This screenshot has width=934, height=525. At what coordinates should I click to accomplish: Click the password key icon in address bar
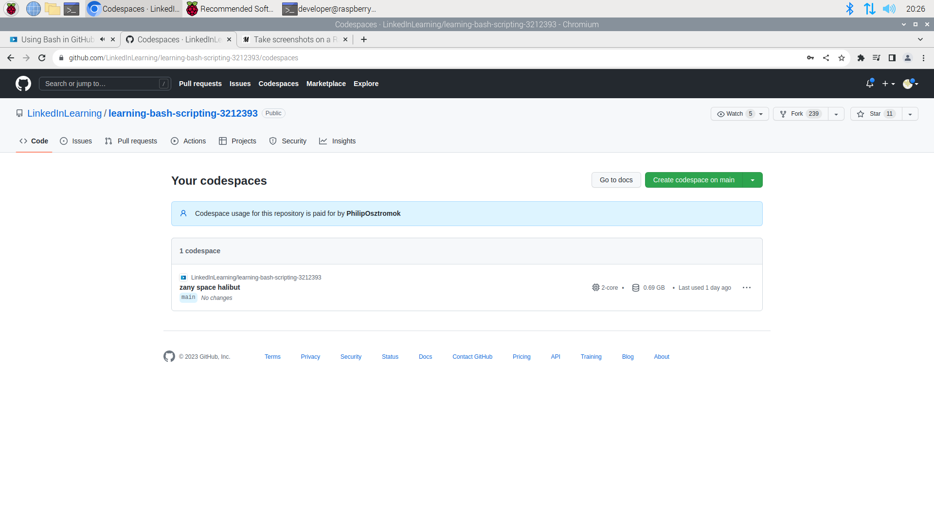pos(810,58)
